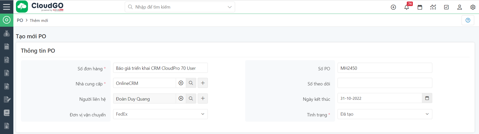This screenshot has height=134, width=479.
Task: Search for a supplier in Nhà cung cấp
Action: click(x=191, y=83)
